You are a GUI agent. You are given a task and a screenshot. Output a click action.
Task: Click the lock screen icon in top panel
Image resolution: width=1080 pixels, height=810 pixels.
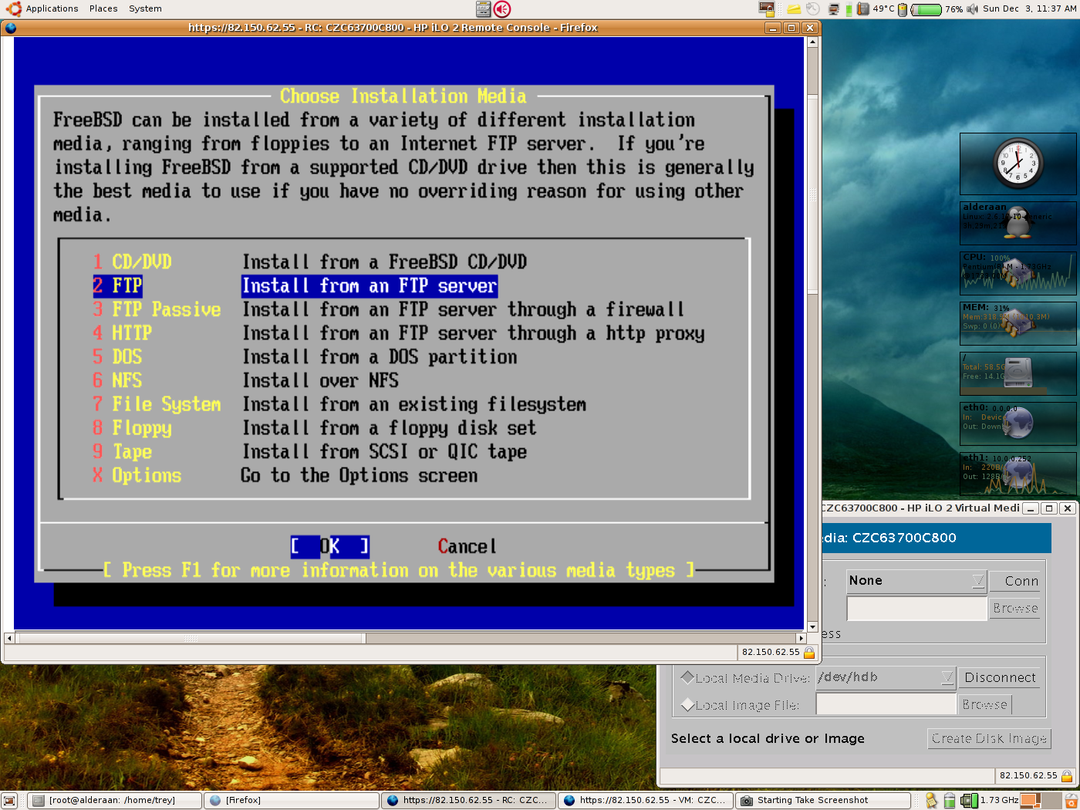(766, 9)
